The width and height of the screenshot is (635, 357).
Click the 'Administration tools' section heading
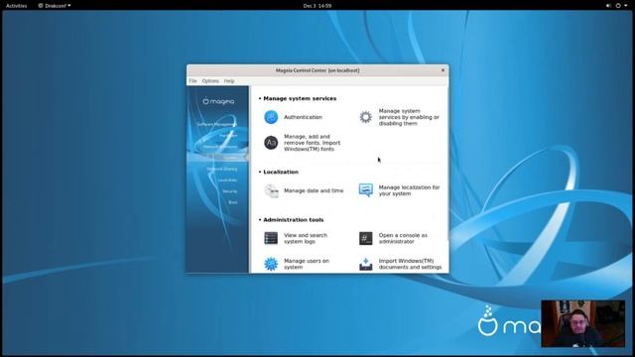(294, 220)
